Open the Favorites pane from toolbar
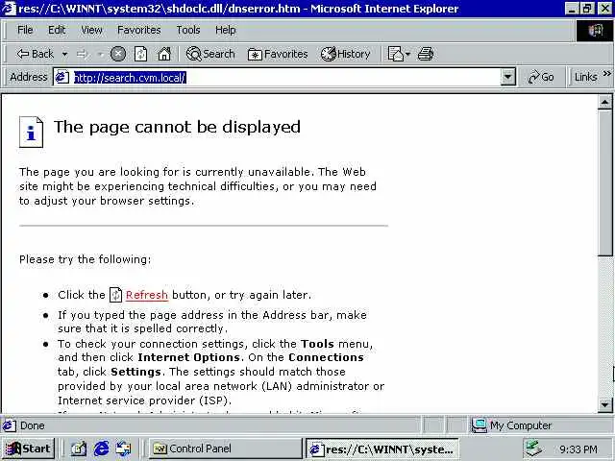This screenshot has height=461, width=615. pos(278,54)
